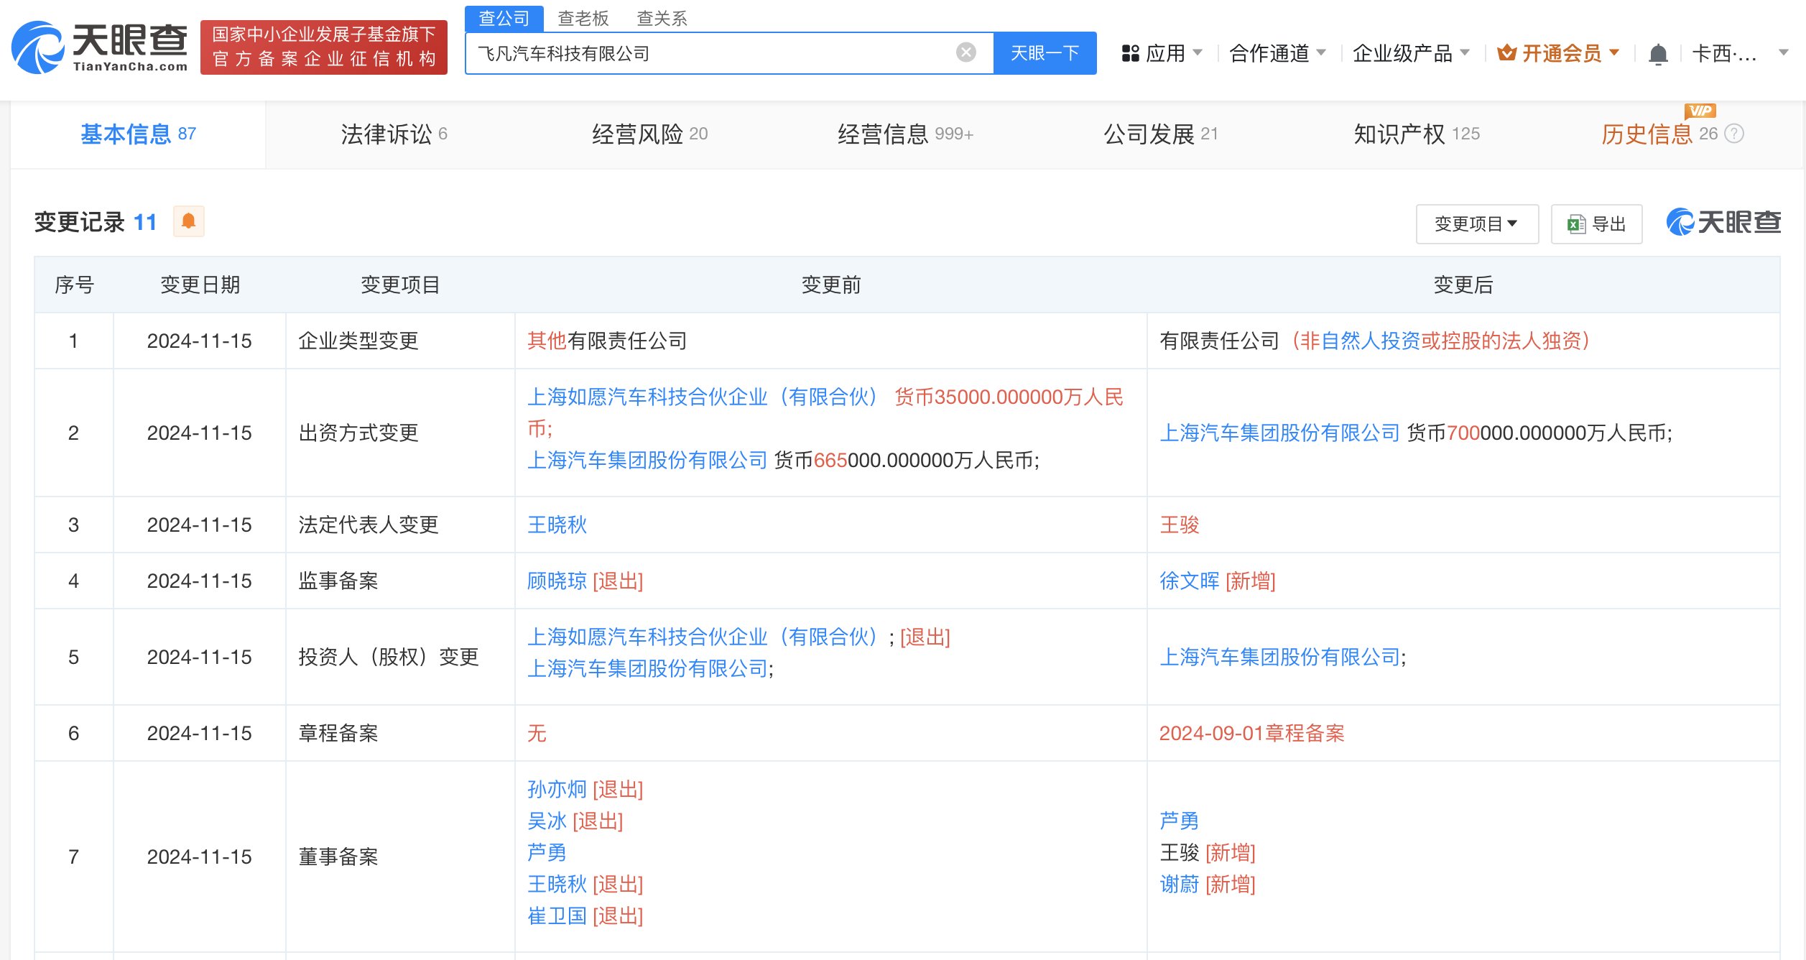Open 谢蔚 link in 董事备案 变更后
This screenshot has height=960, width=1806.
(1180, 884)
